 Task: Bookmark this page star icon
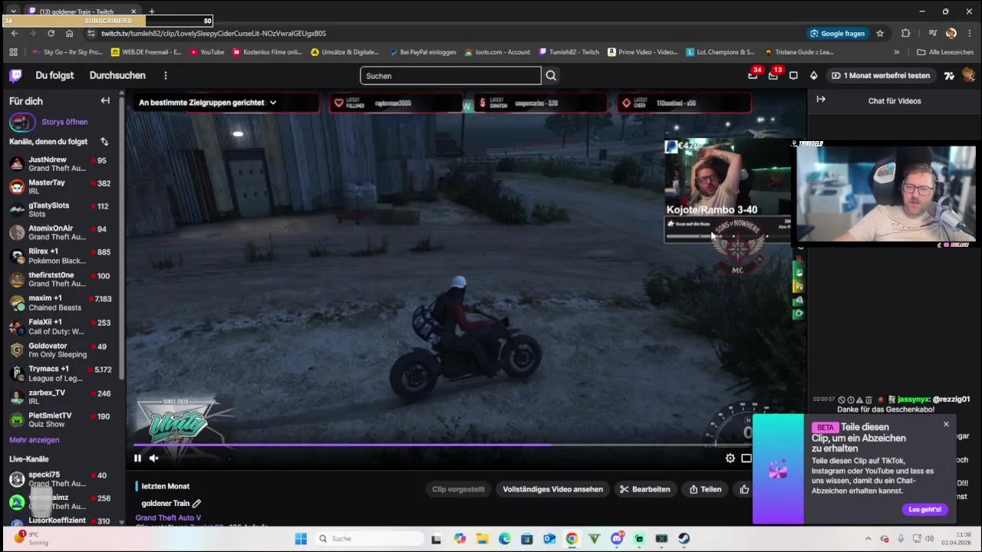click(880, 33)
